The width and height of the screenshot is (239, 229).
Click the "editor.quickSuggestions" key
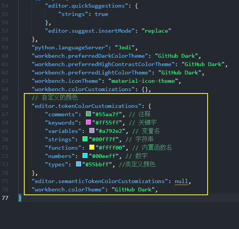(x=86, y=6)
